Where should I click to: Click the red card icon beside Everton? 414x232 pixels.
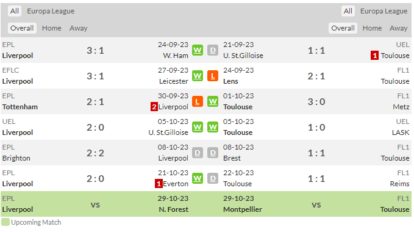pyautogui.click(x=159, y=184)
